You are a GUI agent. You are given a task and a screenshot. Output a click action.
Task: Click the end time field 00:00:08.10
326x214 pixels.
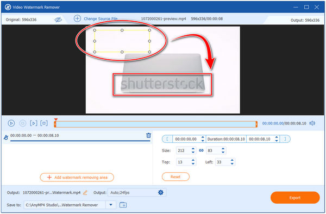pyautogui.click(x=260, y=139)
